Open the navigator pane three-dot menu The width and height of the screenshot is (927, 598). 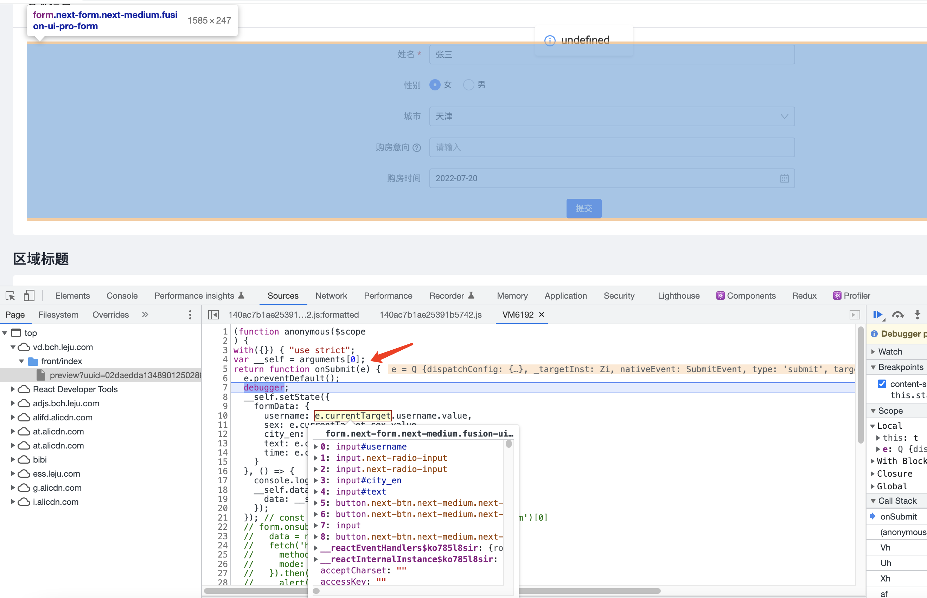click(190, 315)
